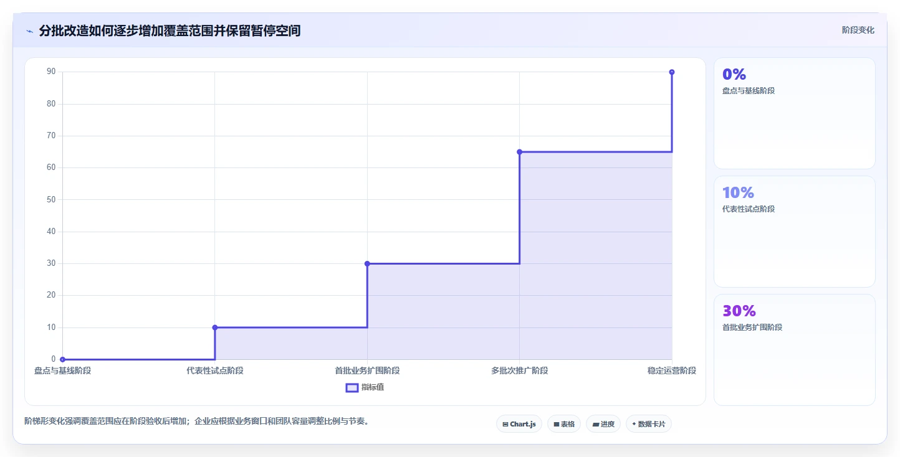
Task: Select the 进度 chip
Action: [x=603, y=424]
